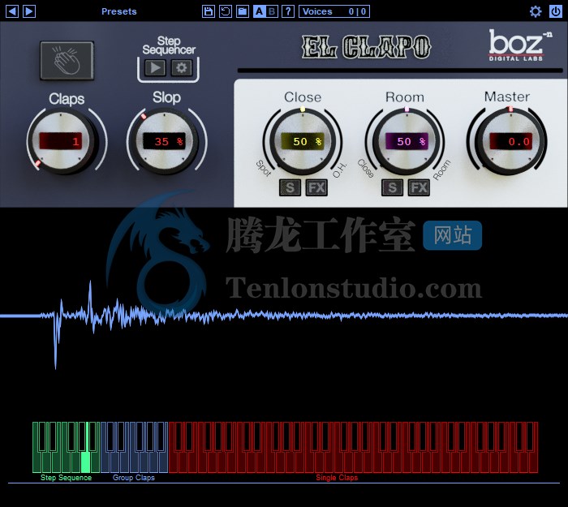
Task: Click the El Clapo title logo
Action: [x=366, y=47]
